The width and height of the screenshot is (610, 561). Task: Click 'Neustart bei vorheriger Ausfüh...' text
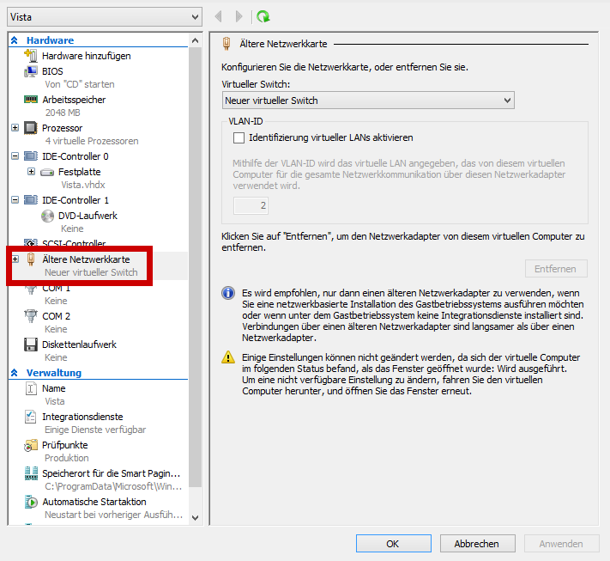pyautogui.click(x=113, y=515)
